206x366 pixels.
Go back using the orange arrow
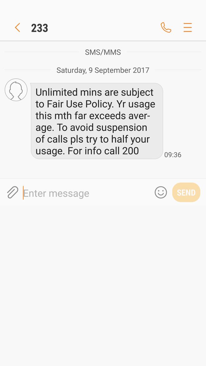pos(17,27)
